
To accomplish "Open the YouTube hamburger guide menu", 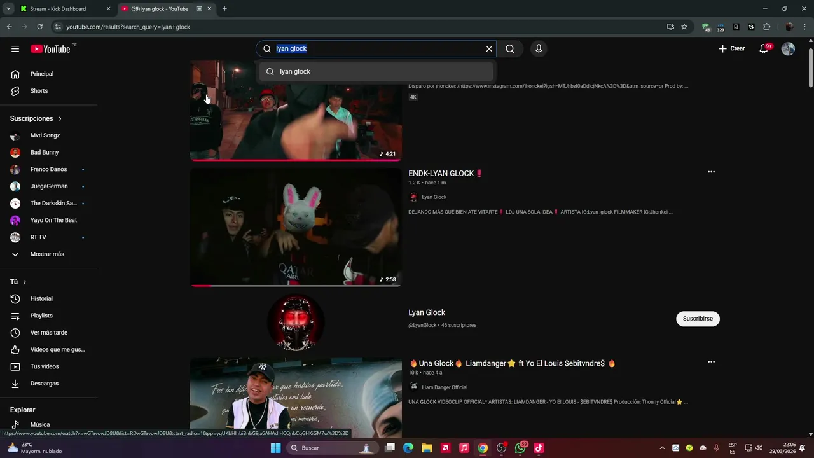I will (x=15, y=49).
